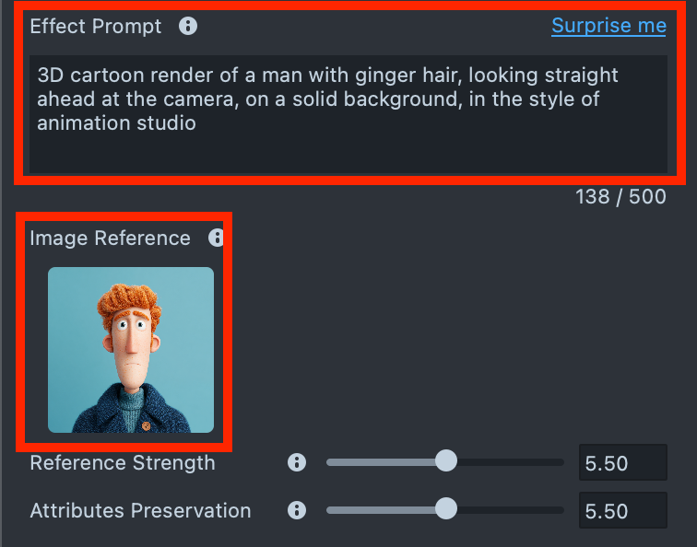The width and height of the screenshot is (697, 547).
Task: Click the Reference Strength label text
Action: (x=123, y=462)
